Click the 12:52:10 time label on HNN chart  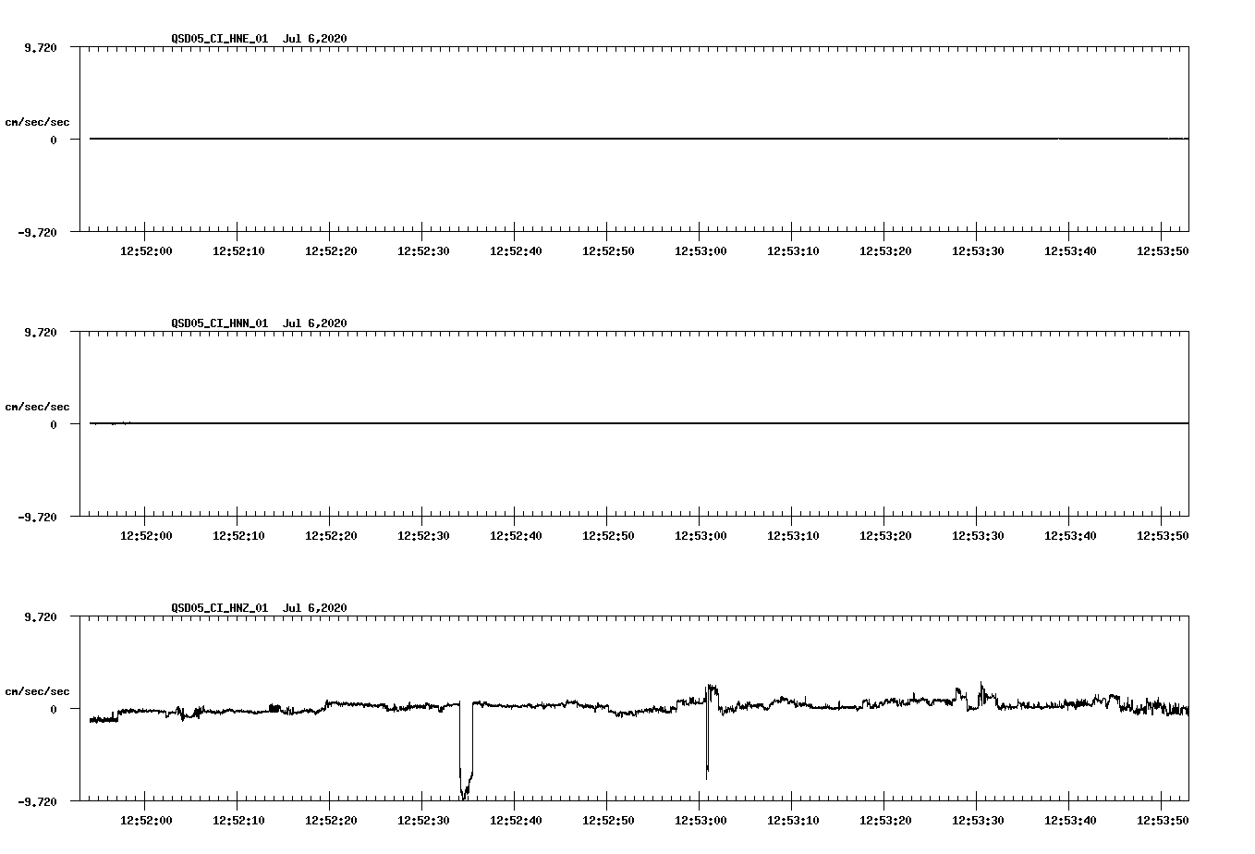point(238,535)
